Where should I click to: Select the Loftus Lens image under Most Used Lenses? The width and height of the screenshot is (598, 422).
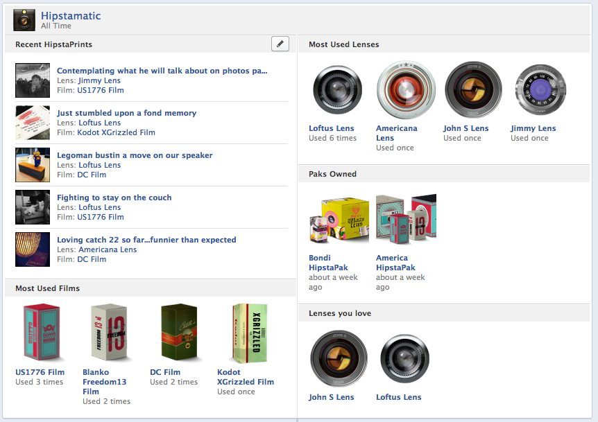(x=338, y=90)
